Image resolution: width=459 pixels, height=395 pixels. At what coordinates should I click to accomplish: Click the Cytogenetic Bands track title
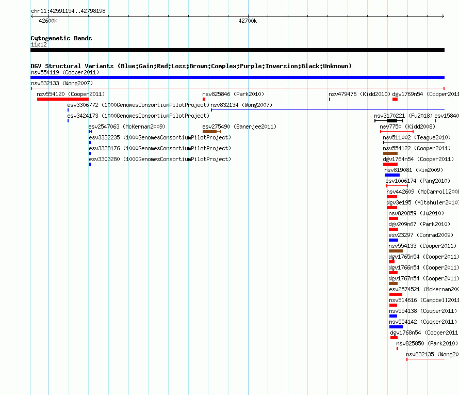point(61,38)
